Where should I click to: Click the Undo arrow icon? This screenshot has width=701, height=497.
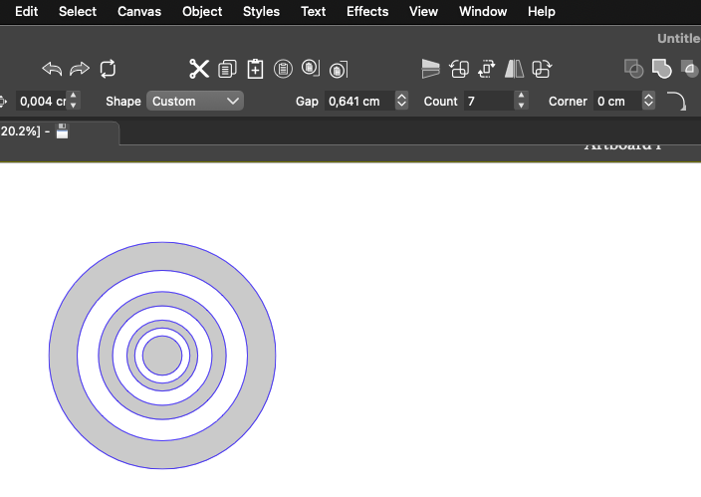tap(52, 69)
